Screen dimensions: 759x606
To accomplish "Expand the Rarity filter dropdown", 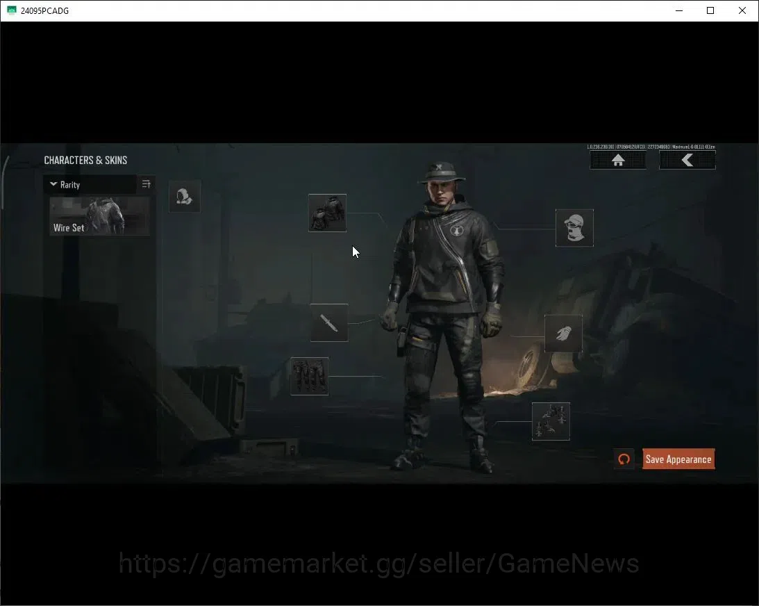I will click(90, 185).
